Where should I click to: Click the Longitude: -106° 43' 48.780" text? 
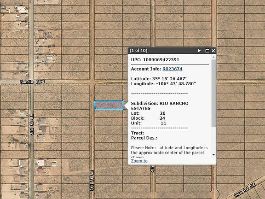163,83
